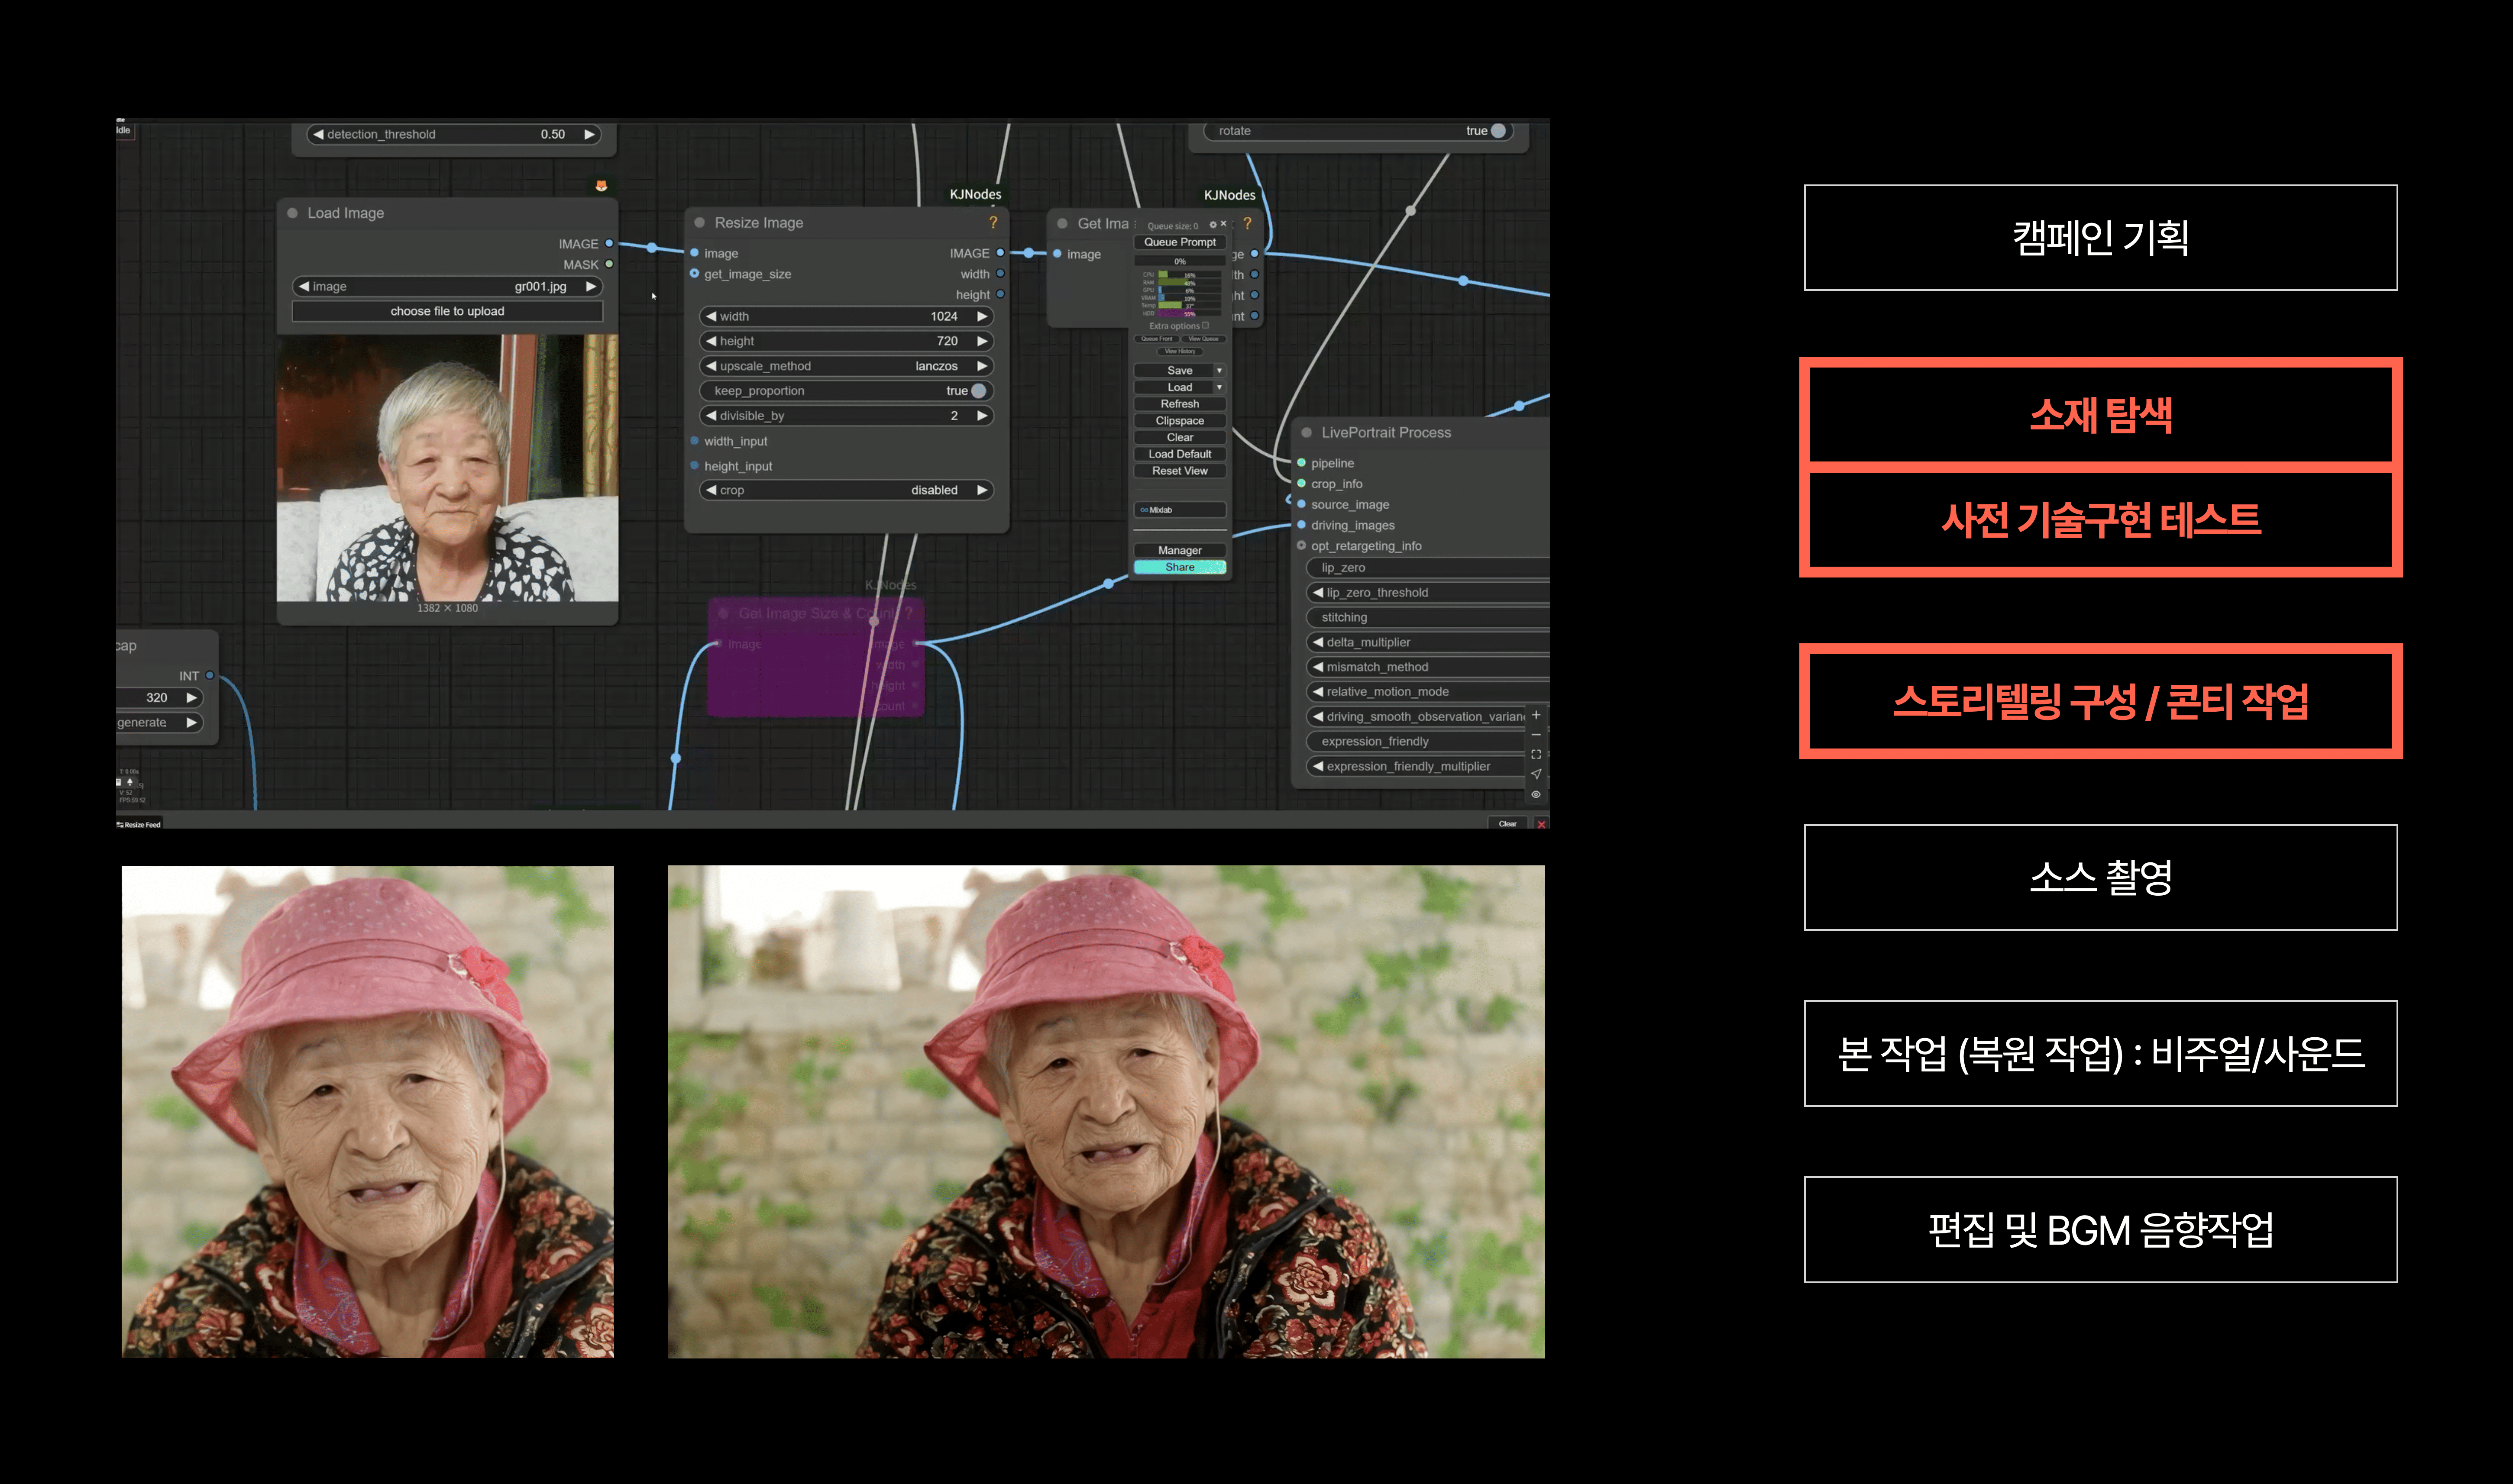Click the delta_multiplier value field

pyautogui.click(x=1428, y=643)
